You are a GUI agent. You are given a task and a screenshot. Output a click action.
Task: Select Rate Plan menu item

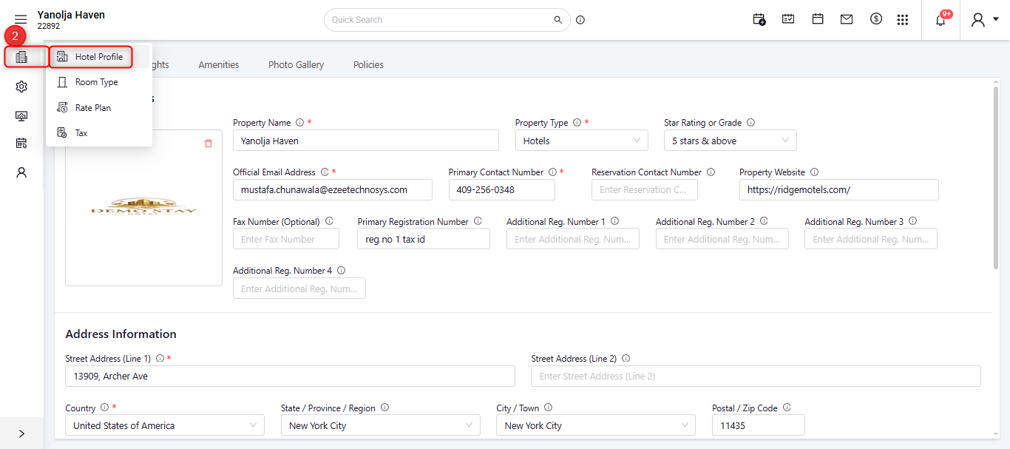tap(99, 108)
